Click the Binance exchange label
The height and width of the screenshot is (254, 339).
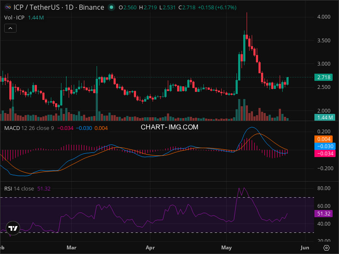[92, 7]
